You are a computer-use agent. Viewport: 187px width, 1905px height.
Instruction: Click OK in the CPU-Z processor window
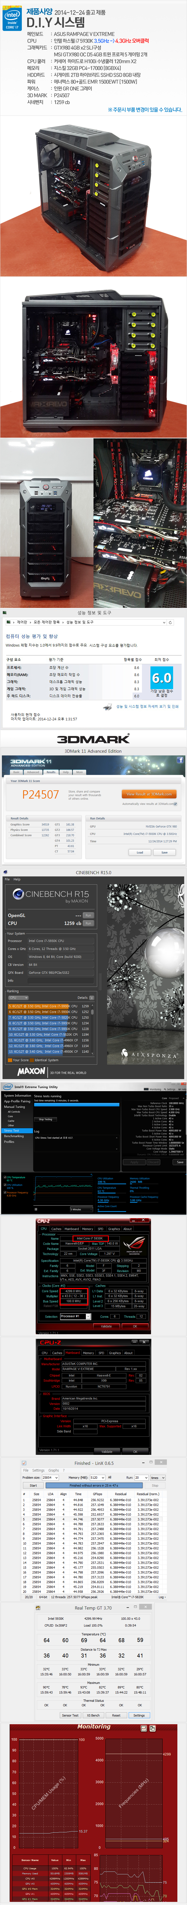click(135, 1326)
